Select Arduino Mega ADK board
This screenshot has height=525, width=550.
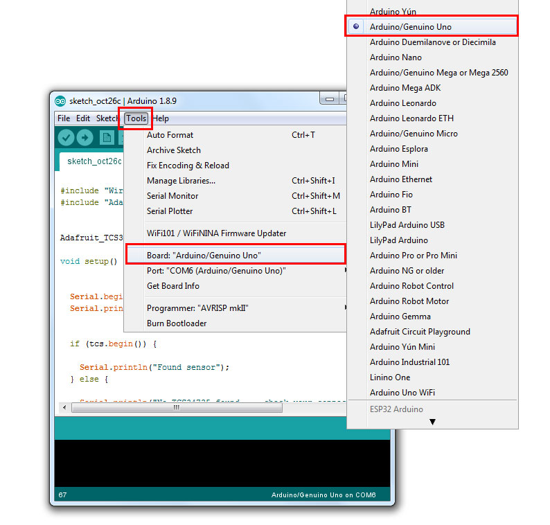(432, 88)
